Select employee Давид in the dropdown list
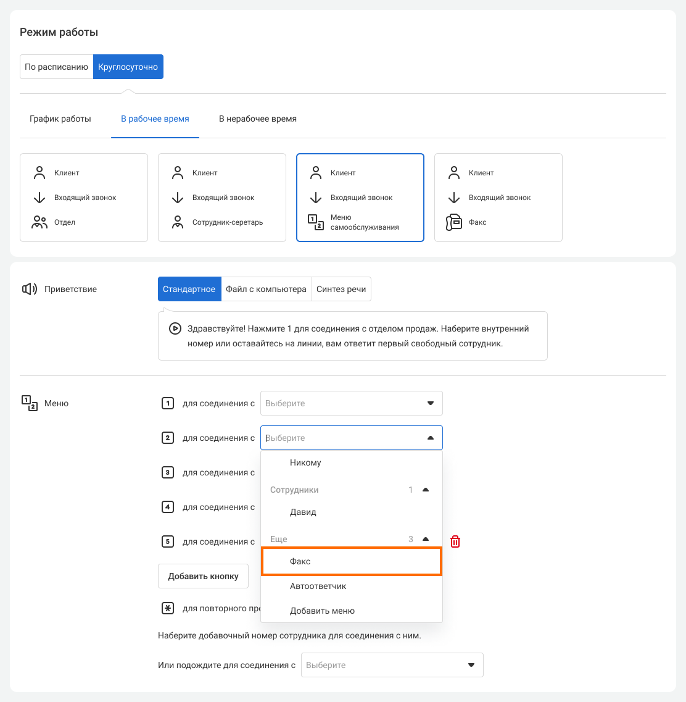Viewport: 686px width, 702px height. [303, 512]
